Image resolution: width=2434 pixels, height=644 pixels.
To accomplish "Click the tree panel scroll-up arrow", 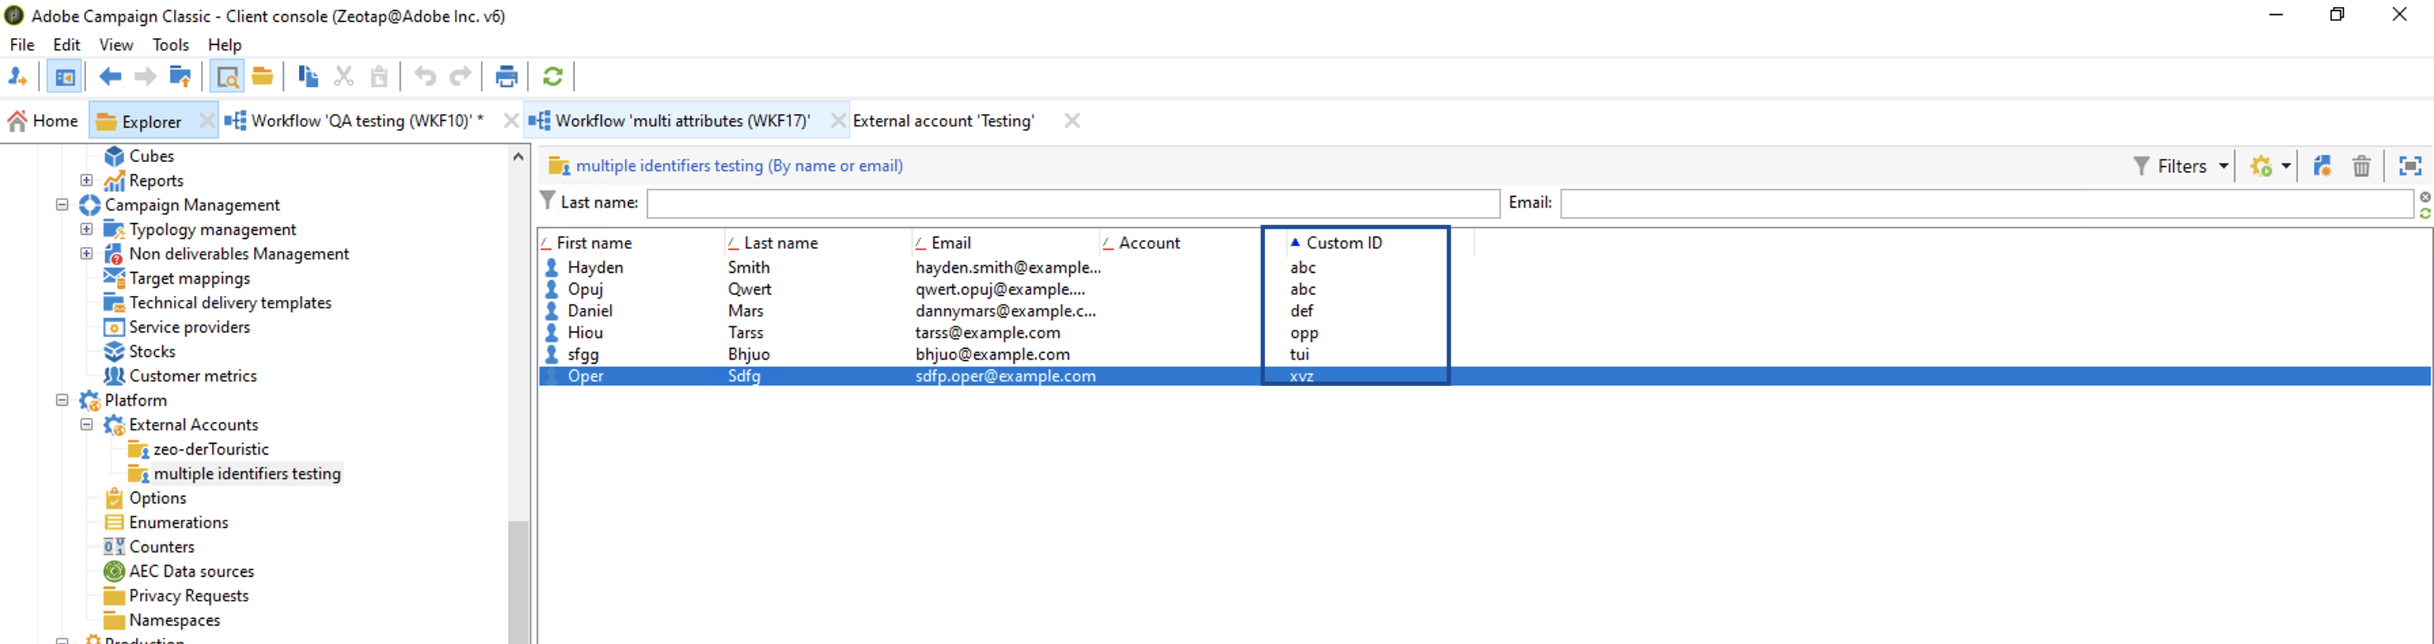I will tap(517, 157).
